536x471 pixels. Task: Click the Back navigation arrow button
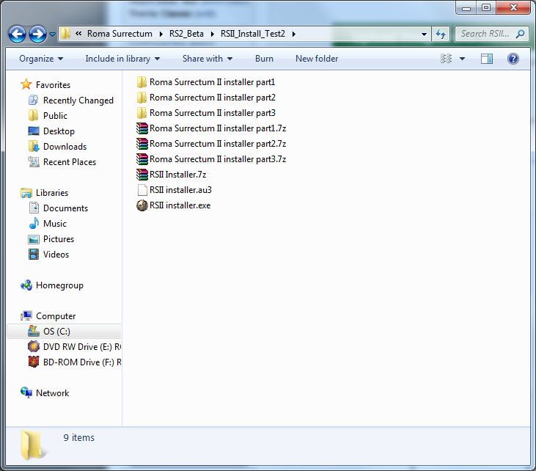[x=18, y=34]
